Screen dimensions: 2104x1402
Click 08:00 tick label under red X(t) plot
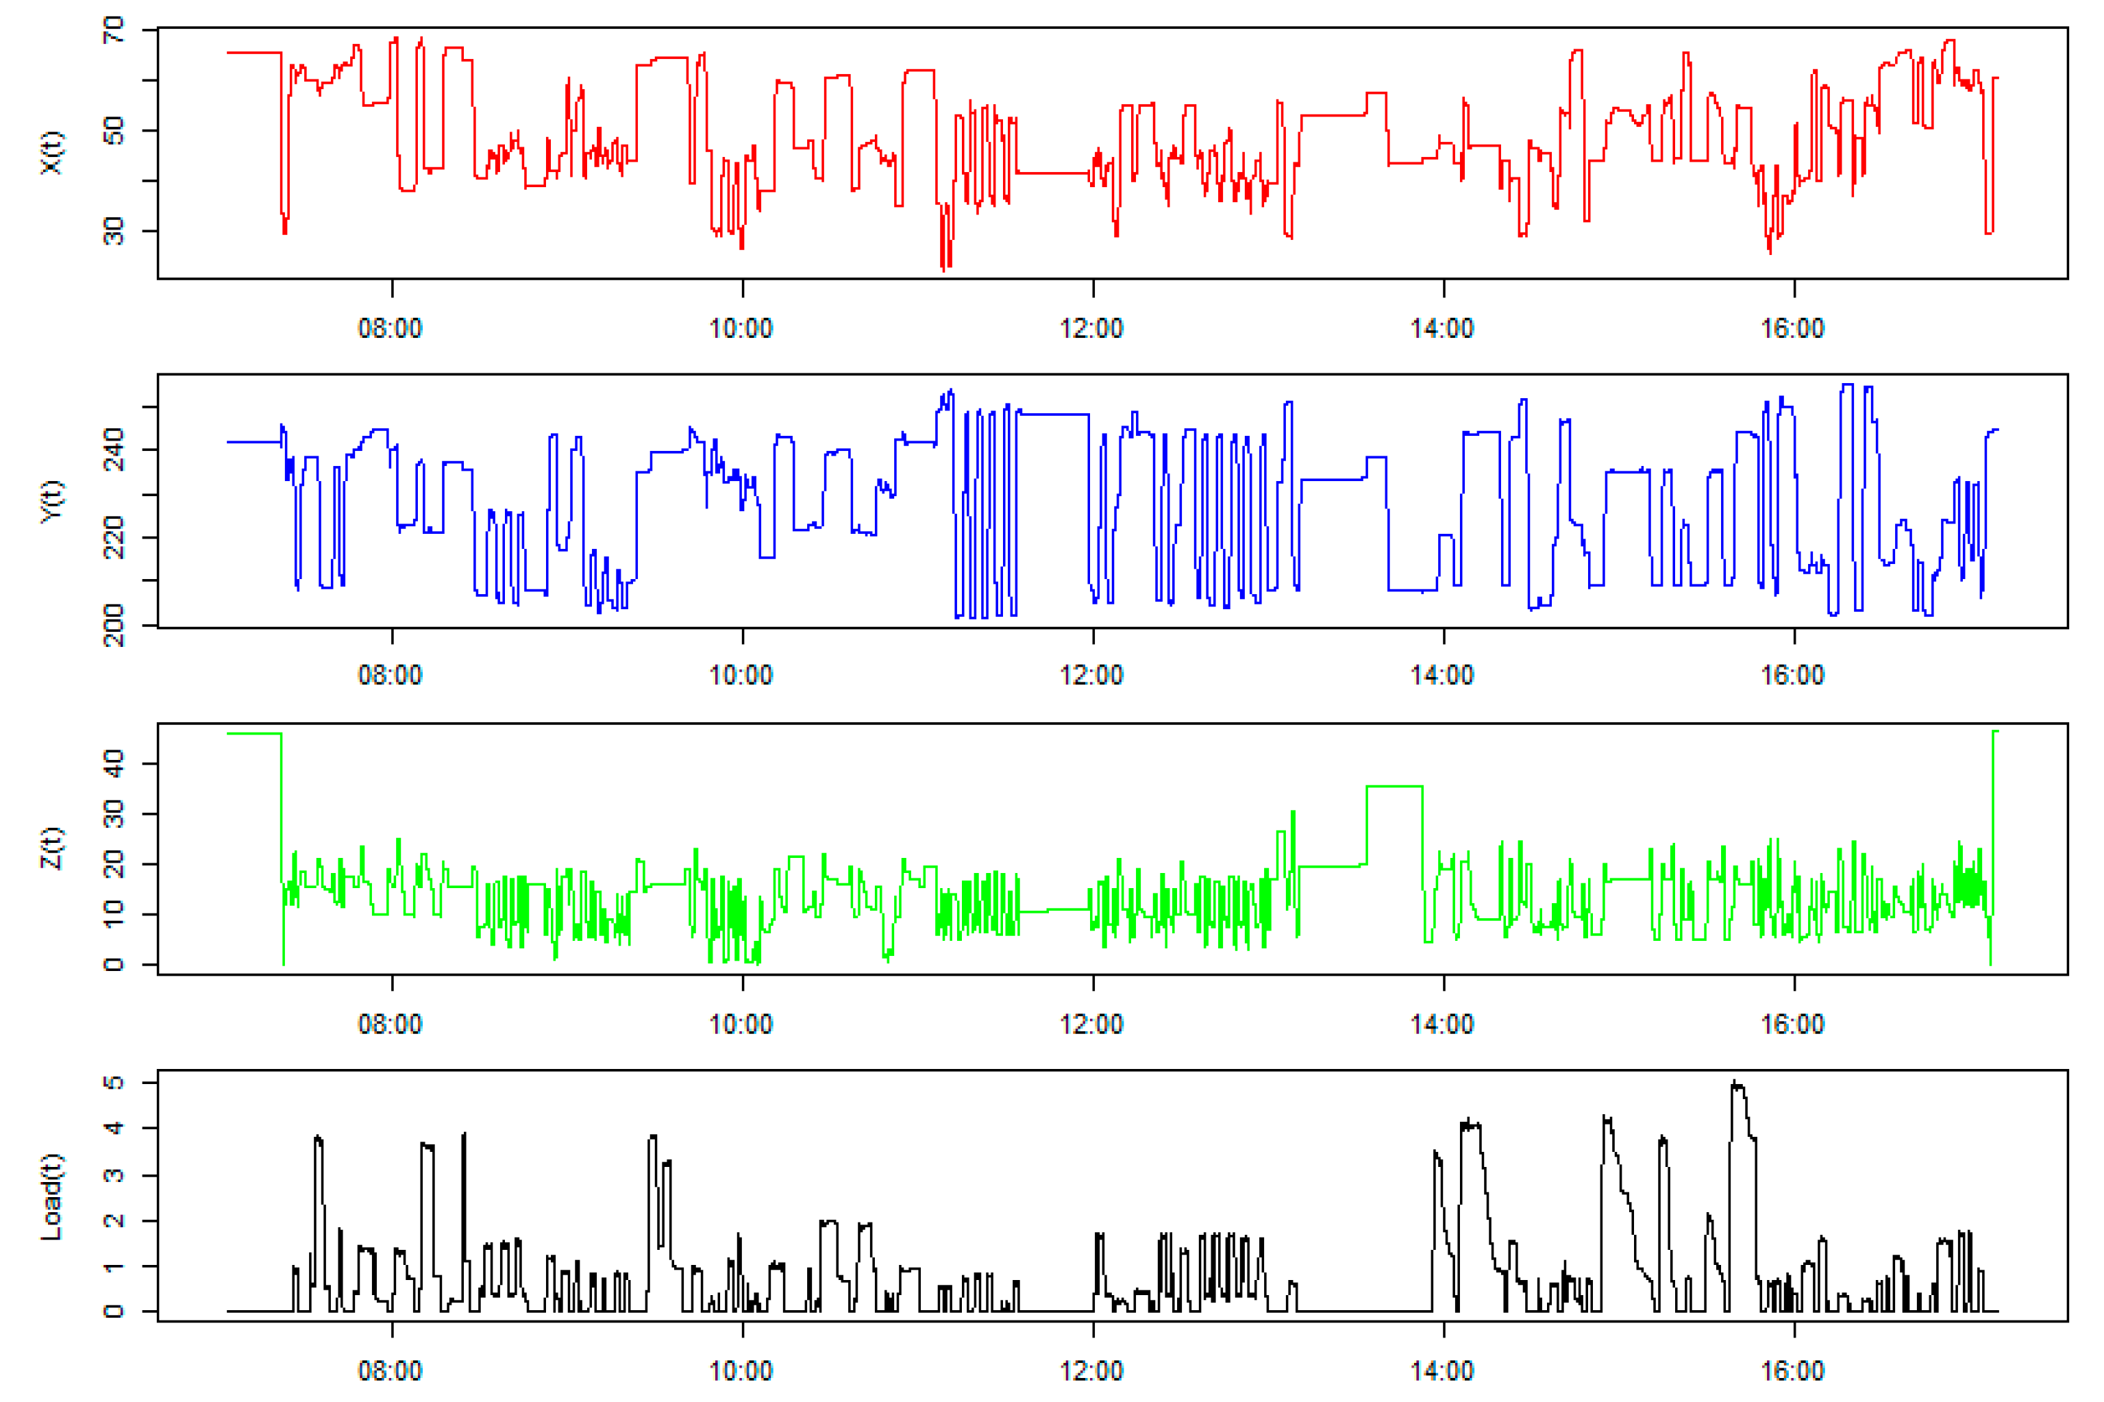click(x=390, y=328)
